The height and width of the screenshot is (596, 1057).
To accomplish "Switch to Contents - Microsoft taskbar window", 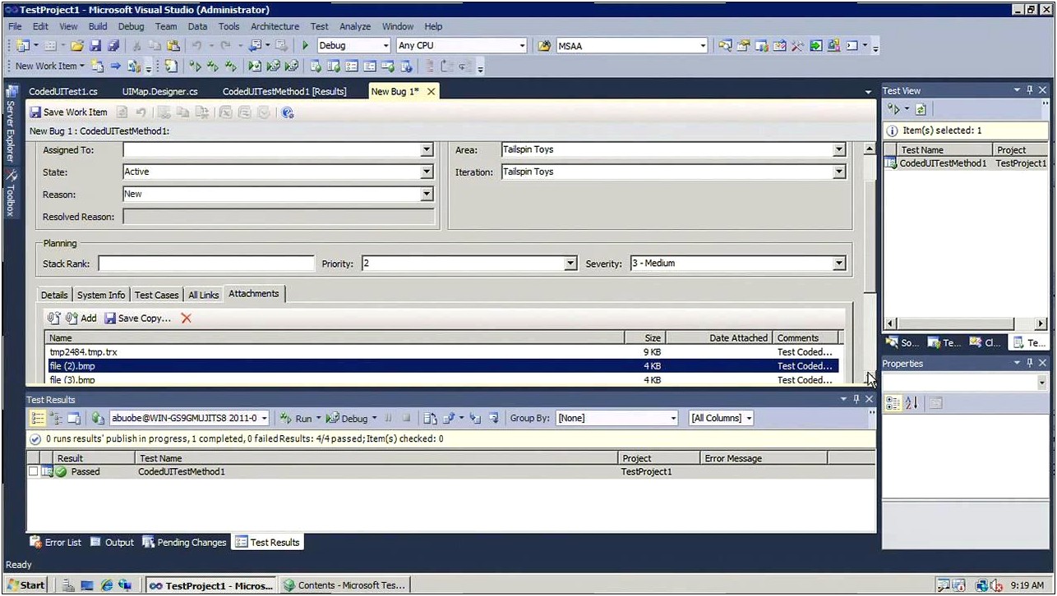I will (x=344, y=585).
